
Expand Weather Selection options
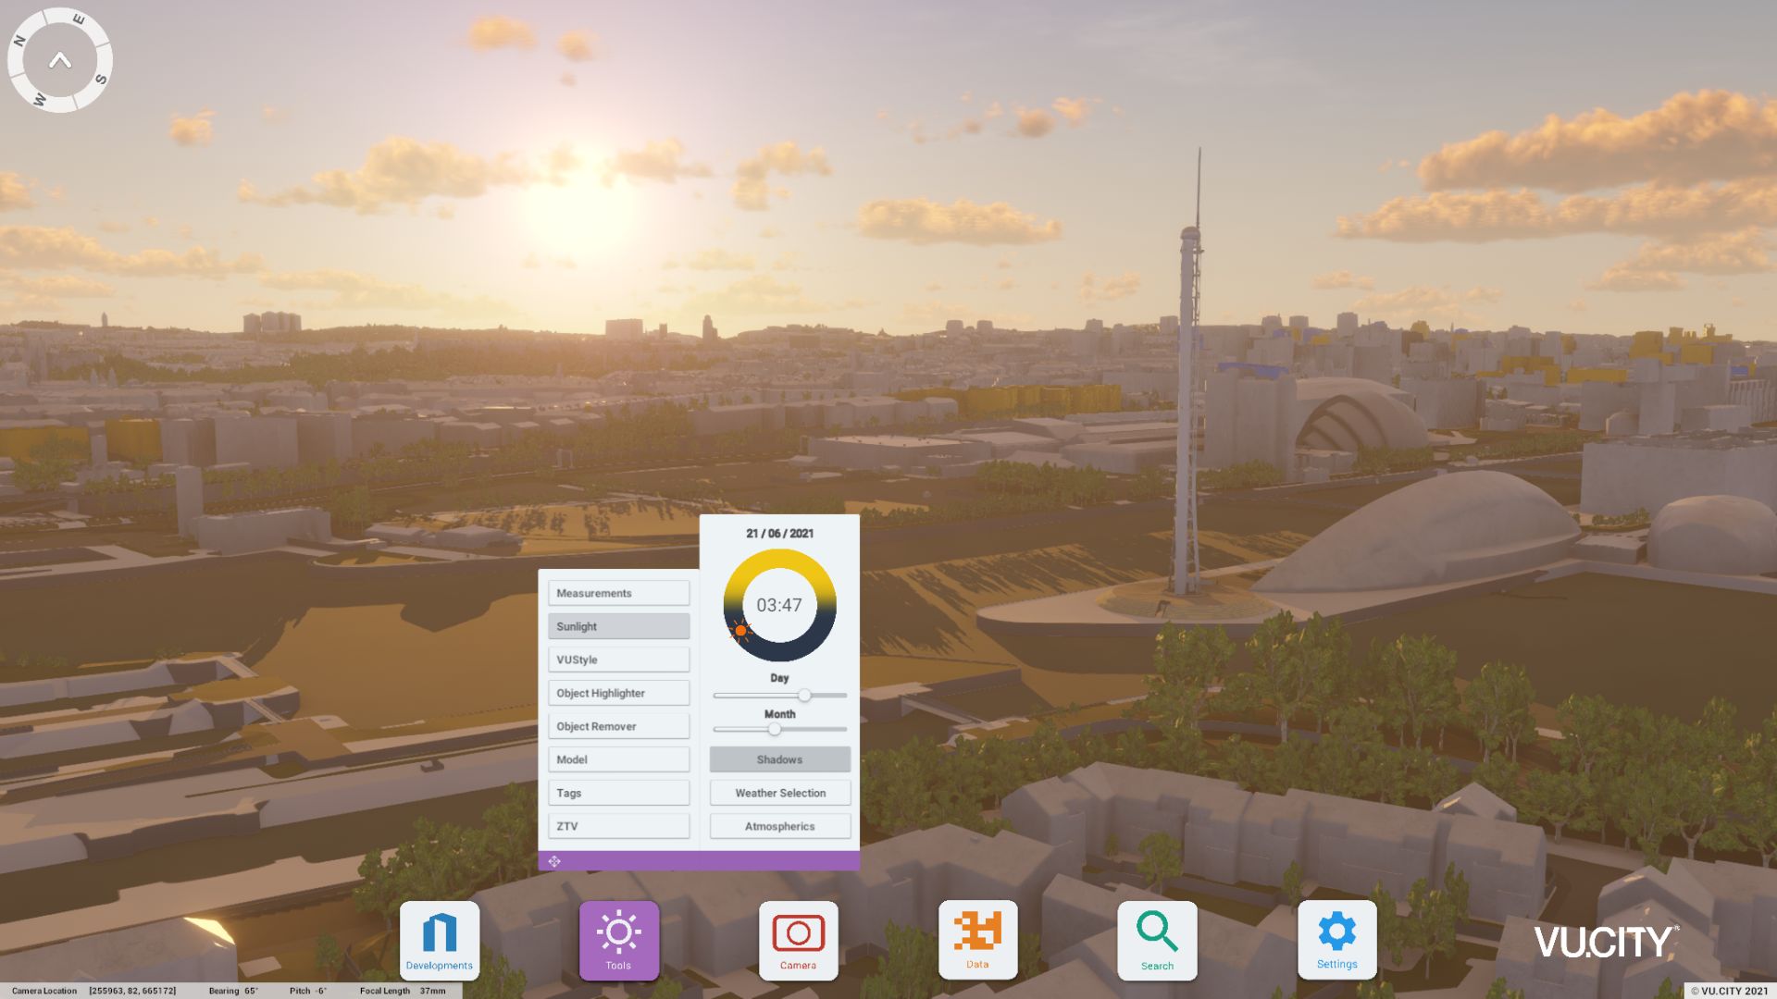point(779,793)
